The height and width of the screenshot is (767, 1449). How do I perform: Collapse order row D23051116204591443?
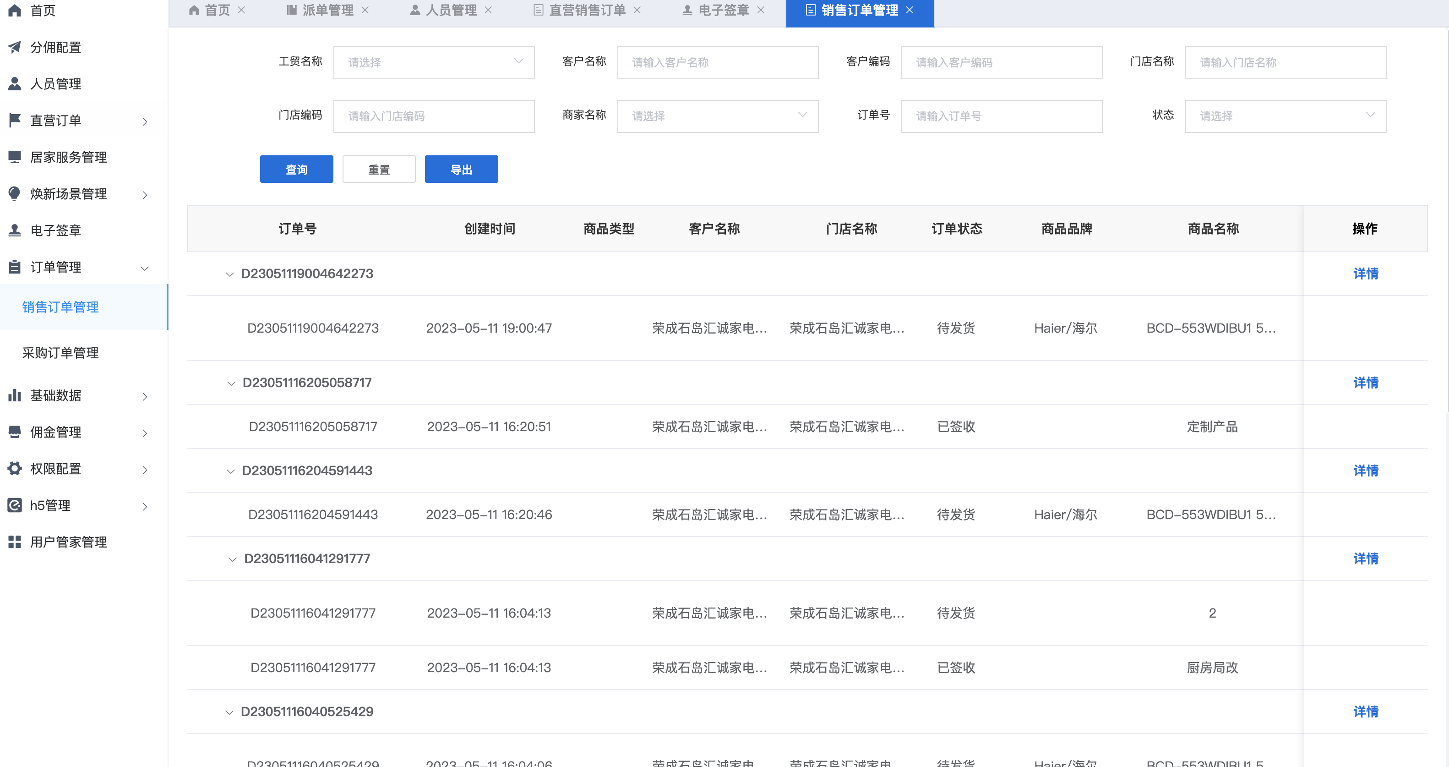click(230, 471)
